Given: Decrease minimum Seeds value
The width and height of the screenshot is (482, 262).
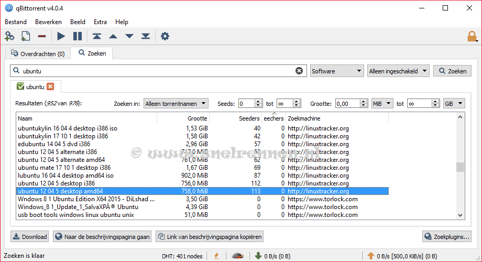Looking at the screenshot, I should point(258,106).
